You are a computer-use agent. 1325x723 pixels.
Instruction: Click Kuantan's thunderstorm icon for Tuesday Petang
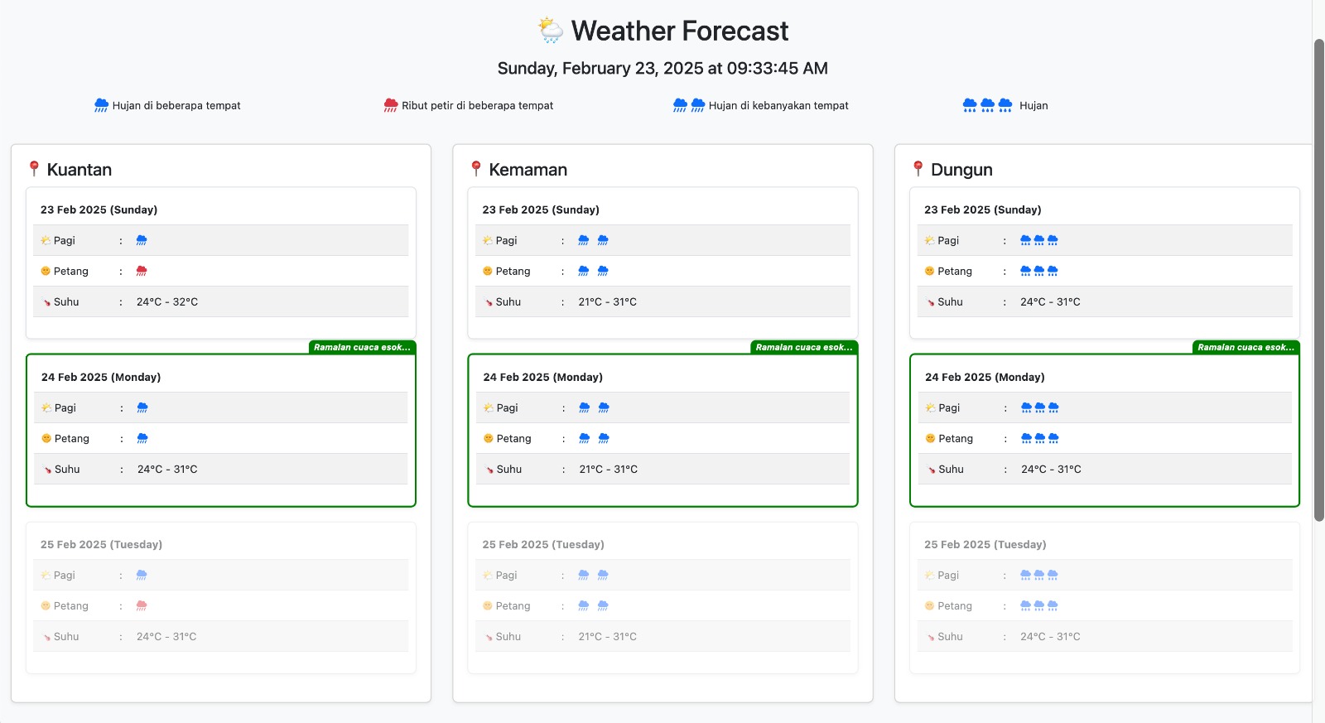point(142,606)
